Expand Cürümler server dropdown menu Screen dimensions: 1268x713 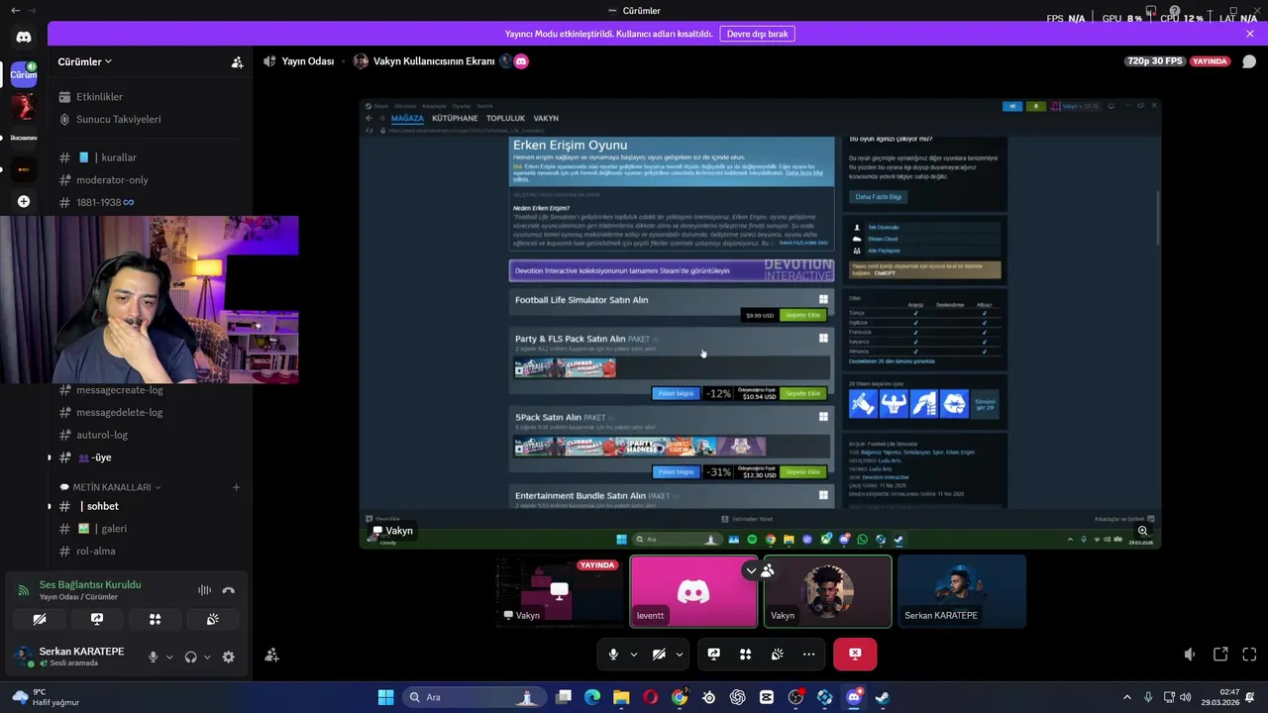click(x=84, y=61)
